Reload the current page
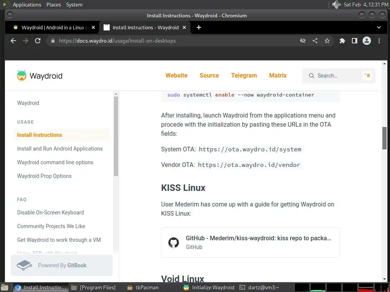This screenshot has height=292, width=390. tap(38, 41)
